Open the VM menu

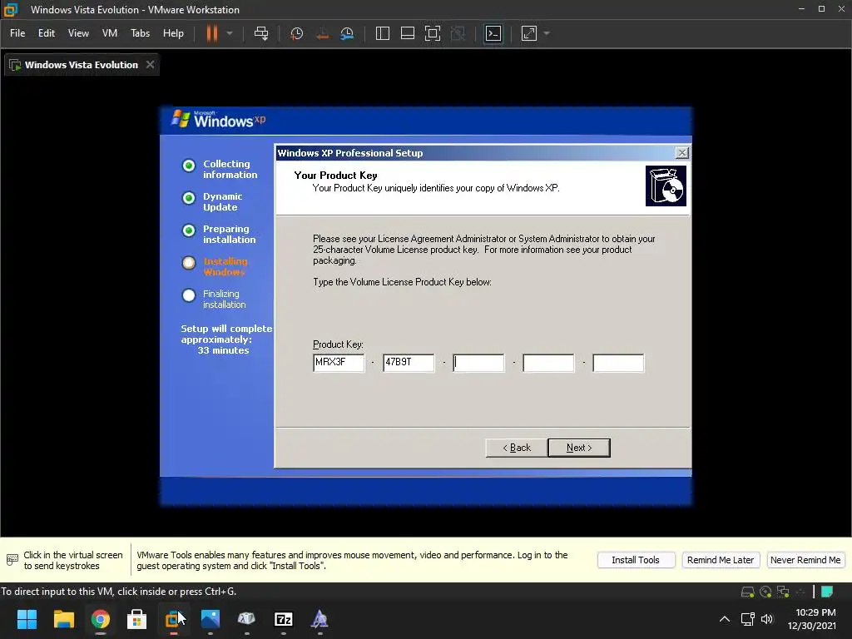pos(110,33)
